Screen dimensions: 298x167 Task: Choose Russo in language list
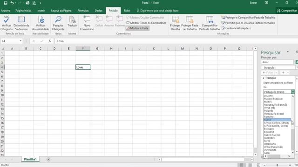pyautogui.click(x=277, y=120)
